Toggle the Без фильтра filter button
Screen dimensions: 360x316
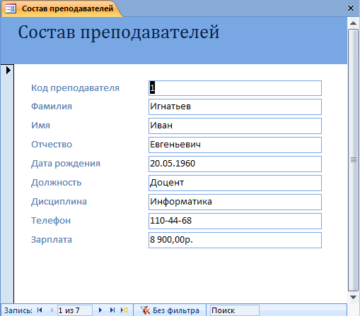(x=170, y=310)
